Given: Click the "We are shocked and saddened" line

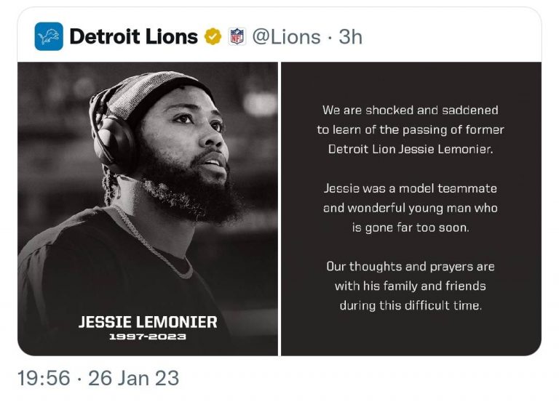Looking at the screenshot, I should [411, 110].
